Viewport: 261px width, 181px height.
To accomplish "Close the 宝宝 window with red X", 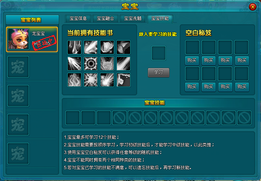I will point(253,7).
